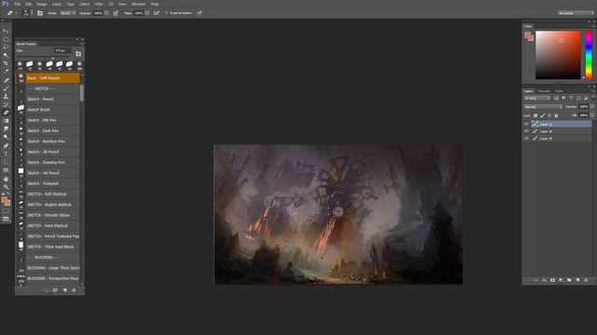Viewport: 597px width, 335px height.
Task: Toggle the Brush panel from options bar
Action: [40, 13]
